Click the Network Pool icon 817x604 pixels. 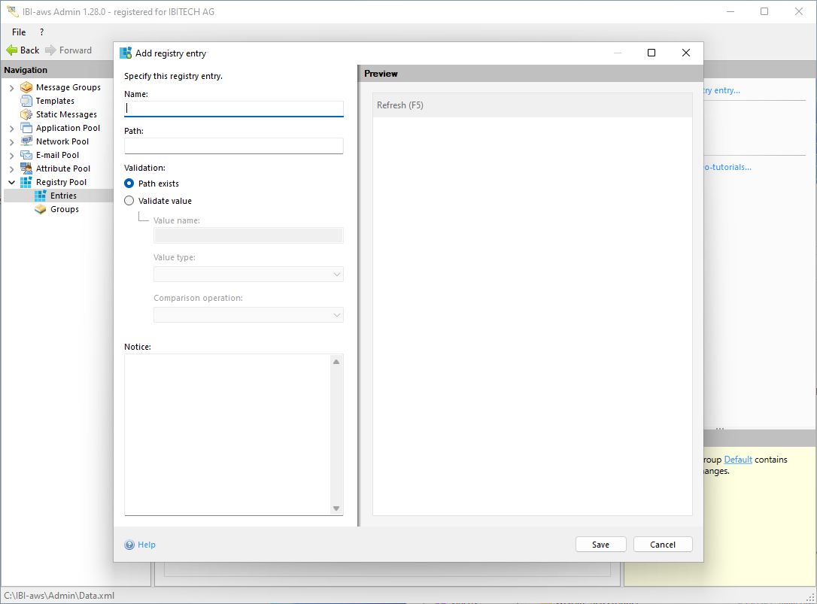coord(26,141)
